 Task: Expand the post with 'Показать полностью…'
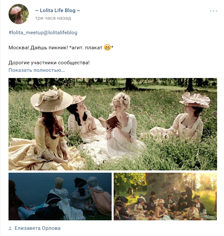click(37, 70)
